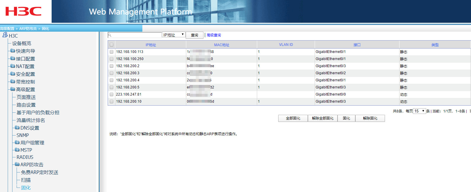Sort by the MAC地址 column header
This screenshot has width=471, height=192.
[x=222, y=45]
